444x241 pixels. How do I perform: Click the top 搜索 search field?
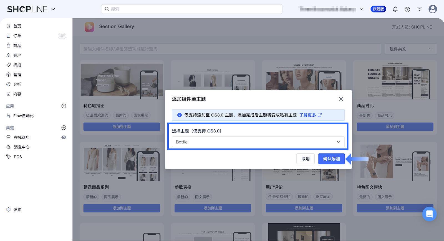click(192, 9)
